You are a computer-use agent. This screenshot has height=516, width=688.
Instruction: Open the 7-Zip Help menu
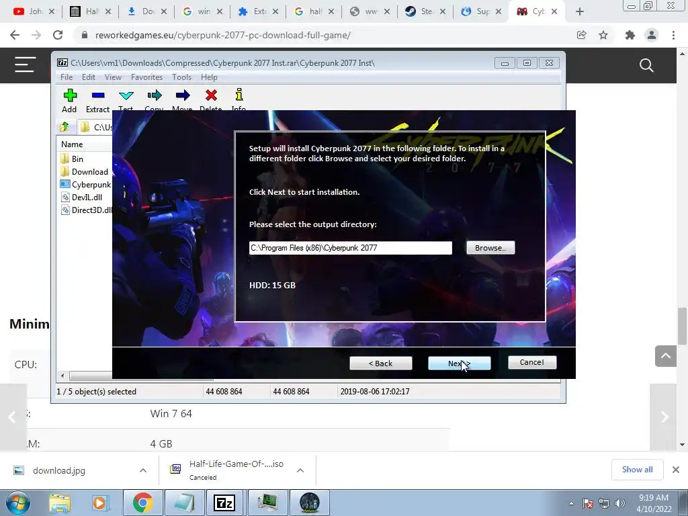point(209,77)
